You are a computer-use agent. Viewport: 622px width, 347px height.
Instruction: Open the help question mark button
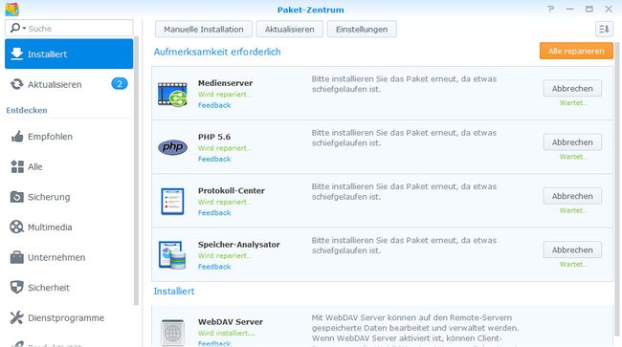pos(550,9)
